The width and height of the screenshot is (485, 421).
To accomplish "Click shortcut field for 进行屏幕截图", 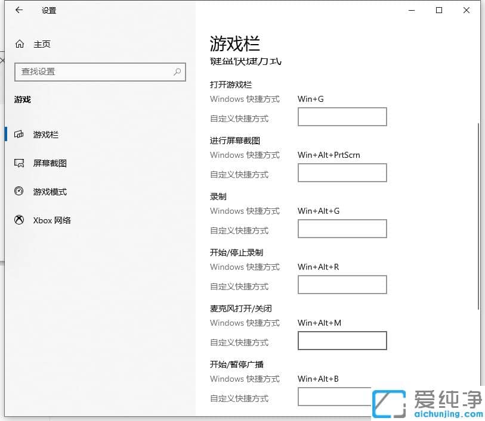I will 342,173.
